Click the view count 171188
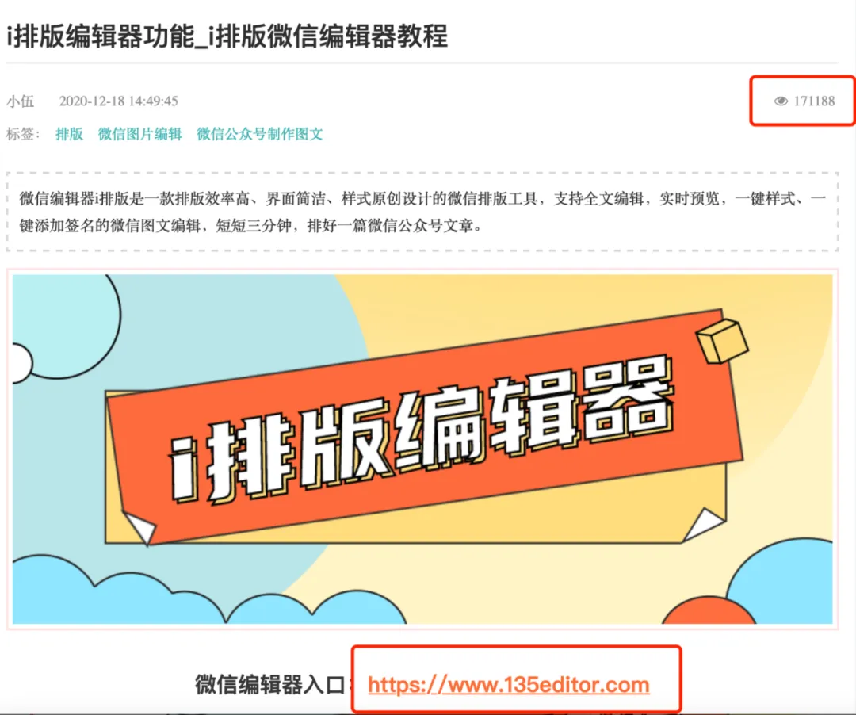This screenshot has width=856, height=715. (814, 101)
